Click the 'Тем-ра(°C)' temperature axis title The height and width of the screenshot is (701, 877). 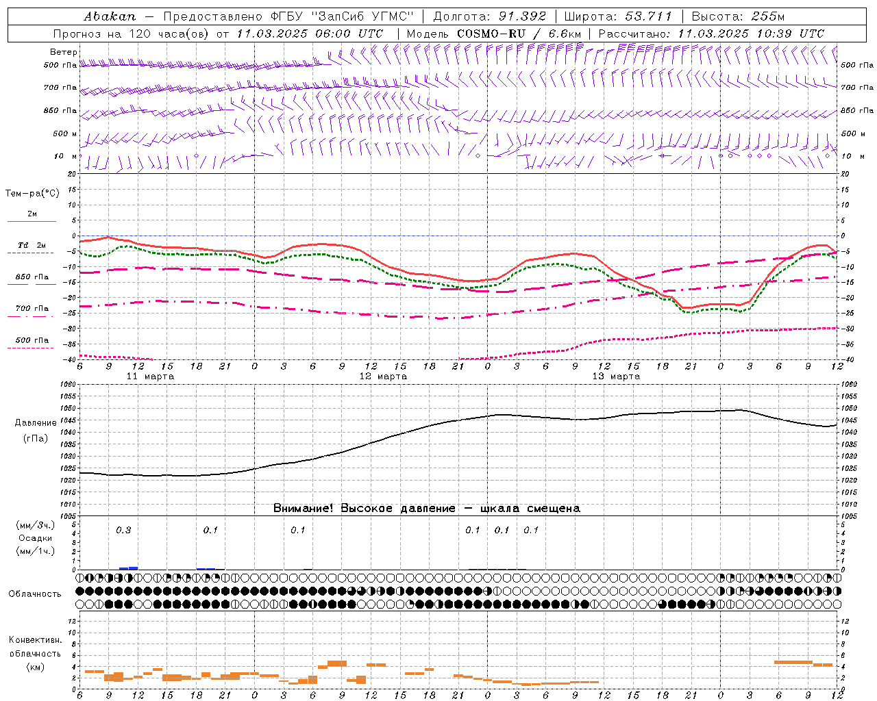click(32, 194)
